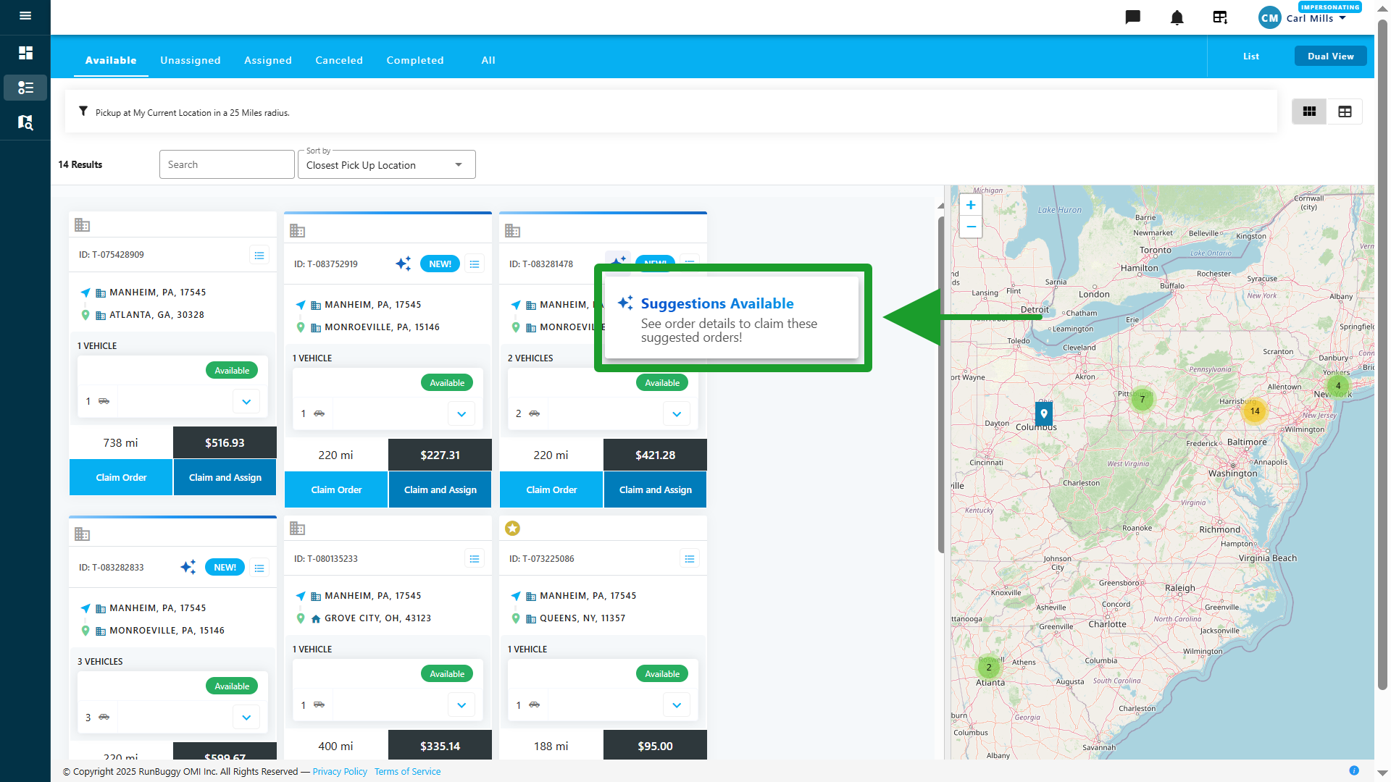The image size is (1391, 782).
Task: Open details list icon for order T-073225086
Action: (690, 559)
